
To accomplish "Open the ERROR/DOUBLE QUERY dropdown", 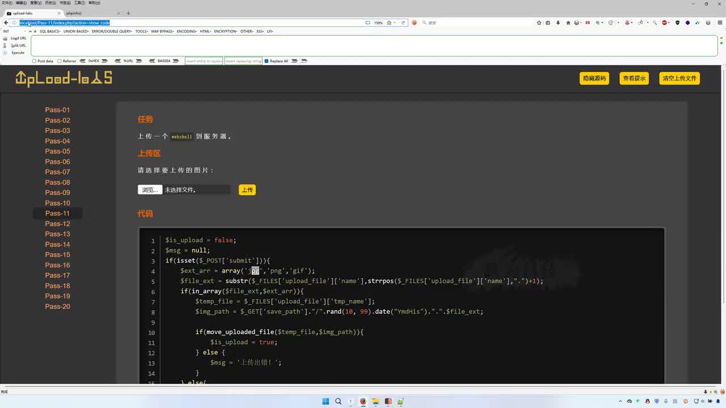I will pyautogui.click(x=112, y=31).
